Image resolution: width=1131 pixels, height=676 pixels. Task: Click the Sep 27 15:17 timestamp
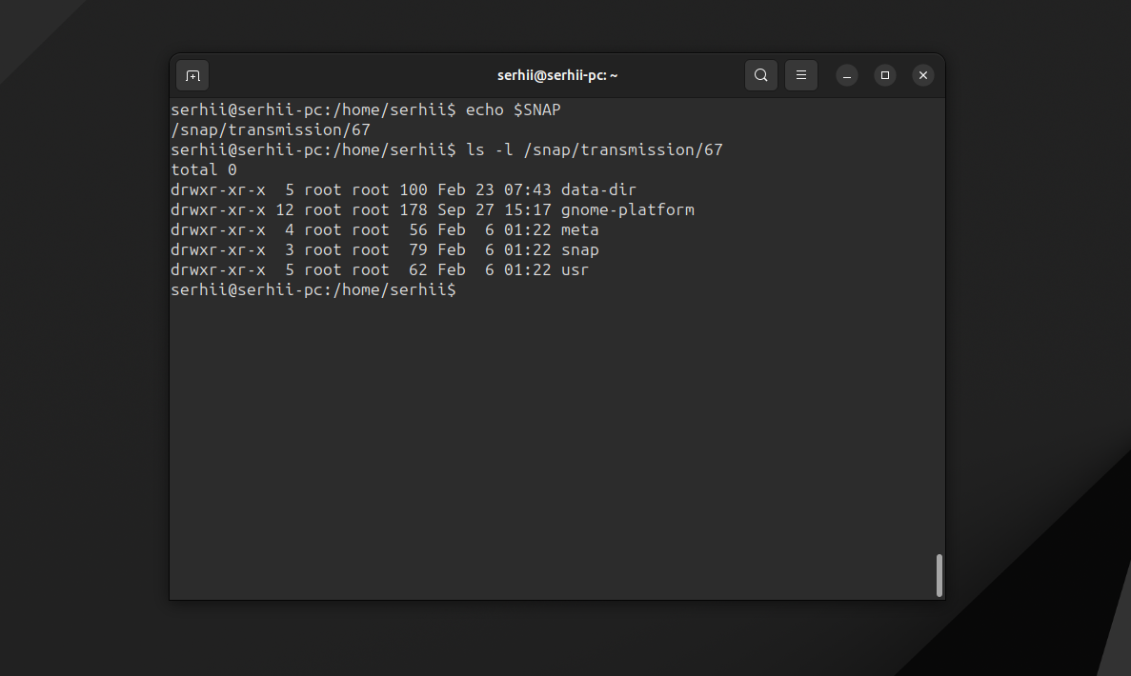click(494, 210)
